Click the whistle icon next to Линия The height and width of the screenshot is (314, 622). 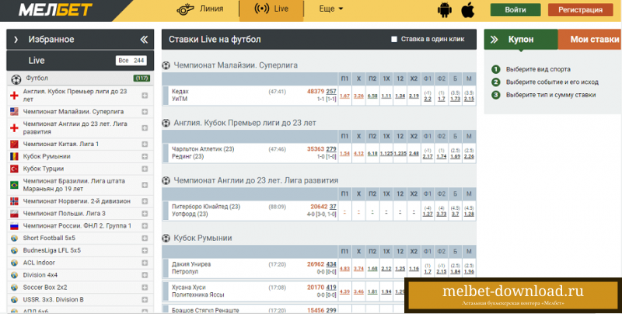point(185,9)
